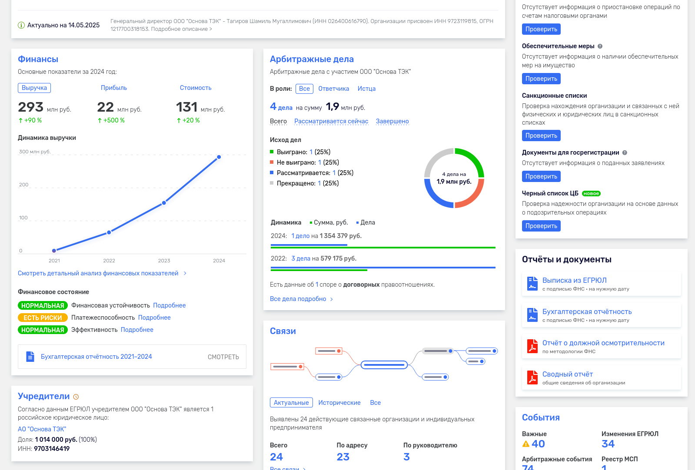Click the connections graph diagram
The height and width of the screenshot is (470, 695).
click(384, 364)
